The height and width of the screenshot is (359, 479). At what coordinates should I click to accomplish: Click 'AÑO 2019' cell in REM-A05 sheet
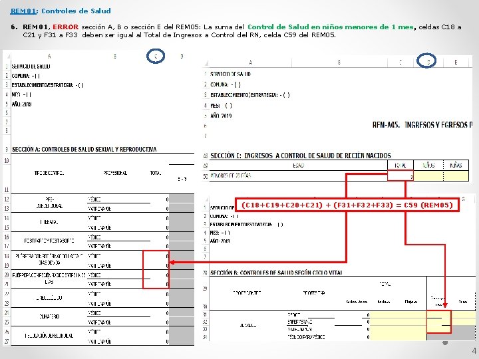click(221, 116)
